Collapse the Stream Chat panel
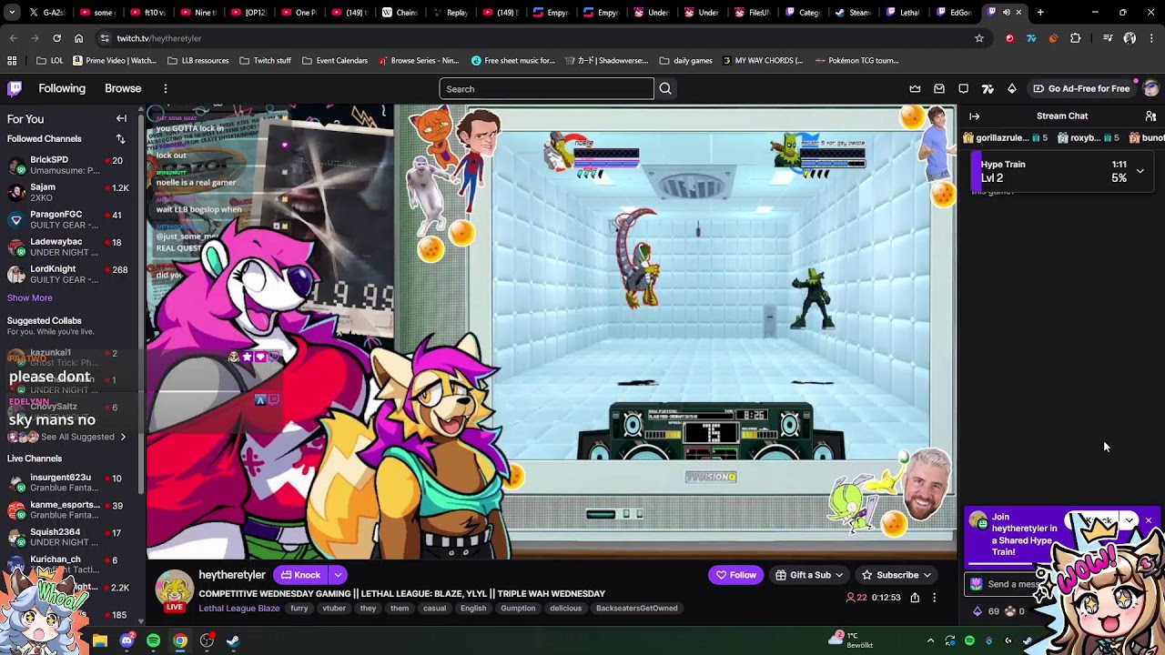Viewport: 1165px width, 655px height. click(975, 116)
